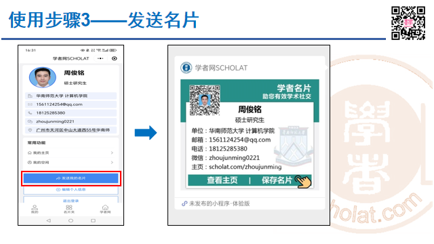This screenshot has width=434, height=244.
Task: Tap 华南师范大学 计算机学院 row
Action: coord(71,96)
